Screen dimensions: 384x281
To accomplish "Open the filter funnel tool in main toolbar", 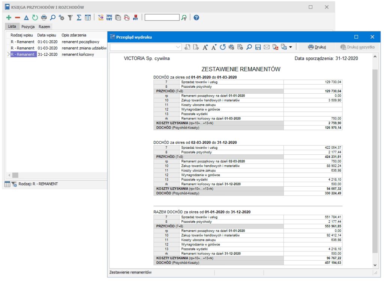I will click(x=70, y=18).
